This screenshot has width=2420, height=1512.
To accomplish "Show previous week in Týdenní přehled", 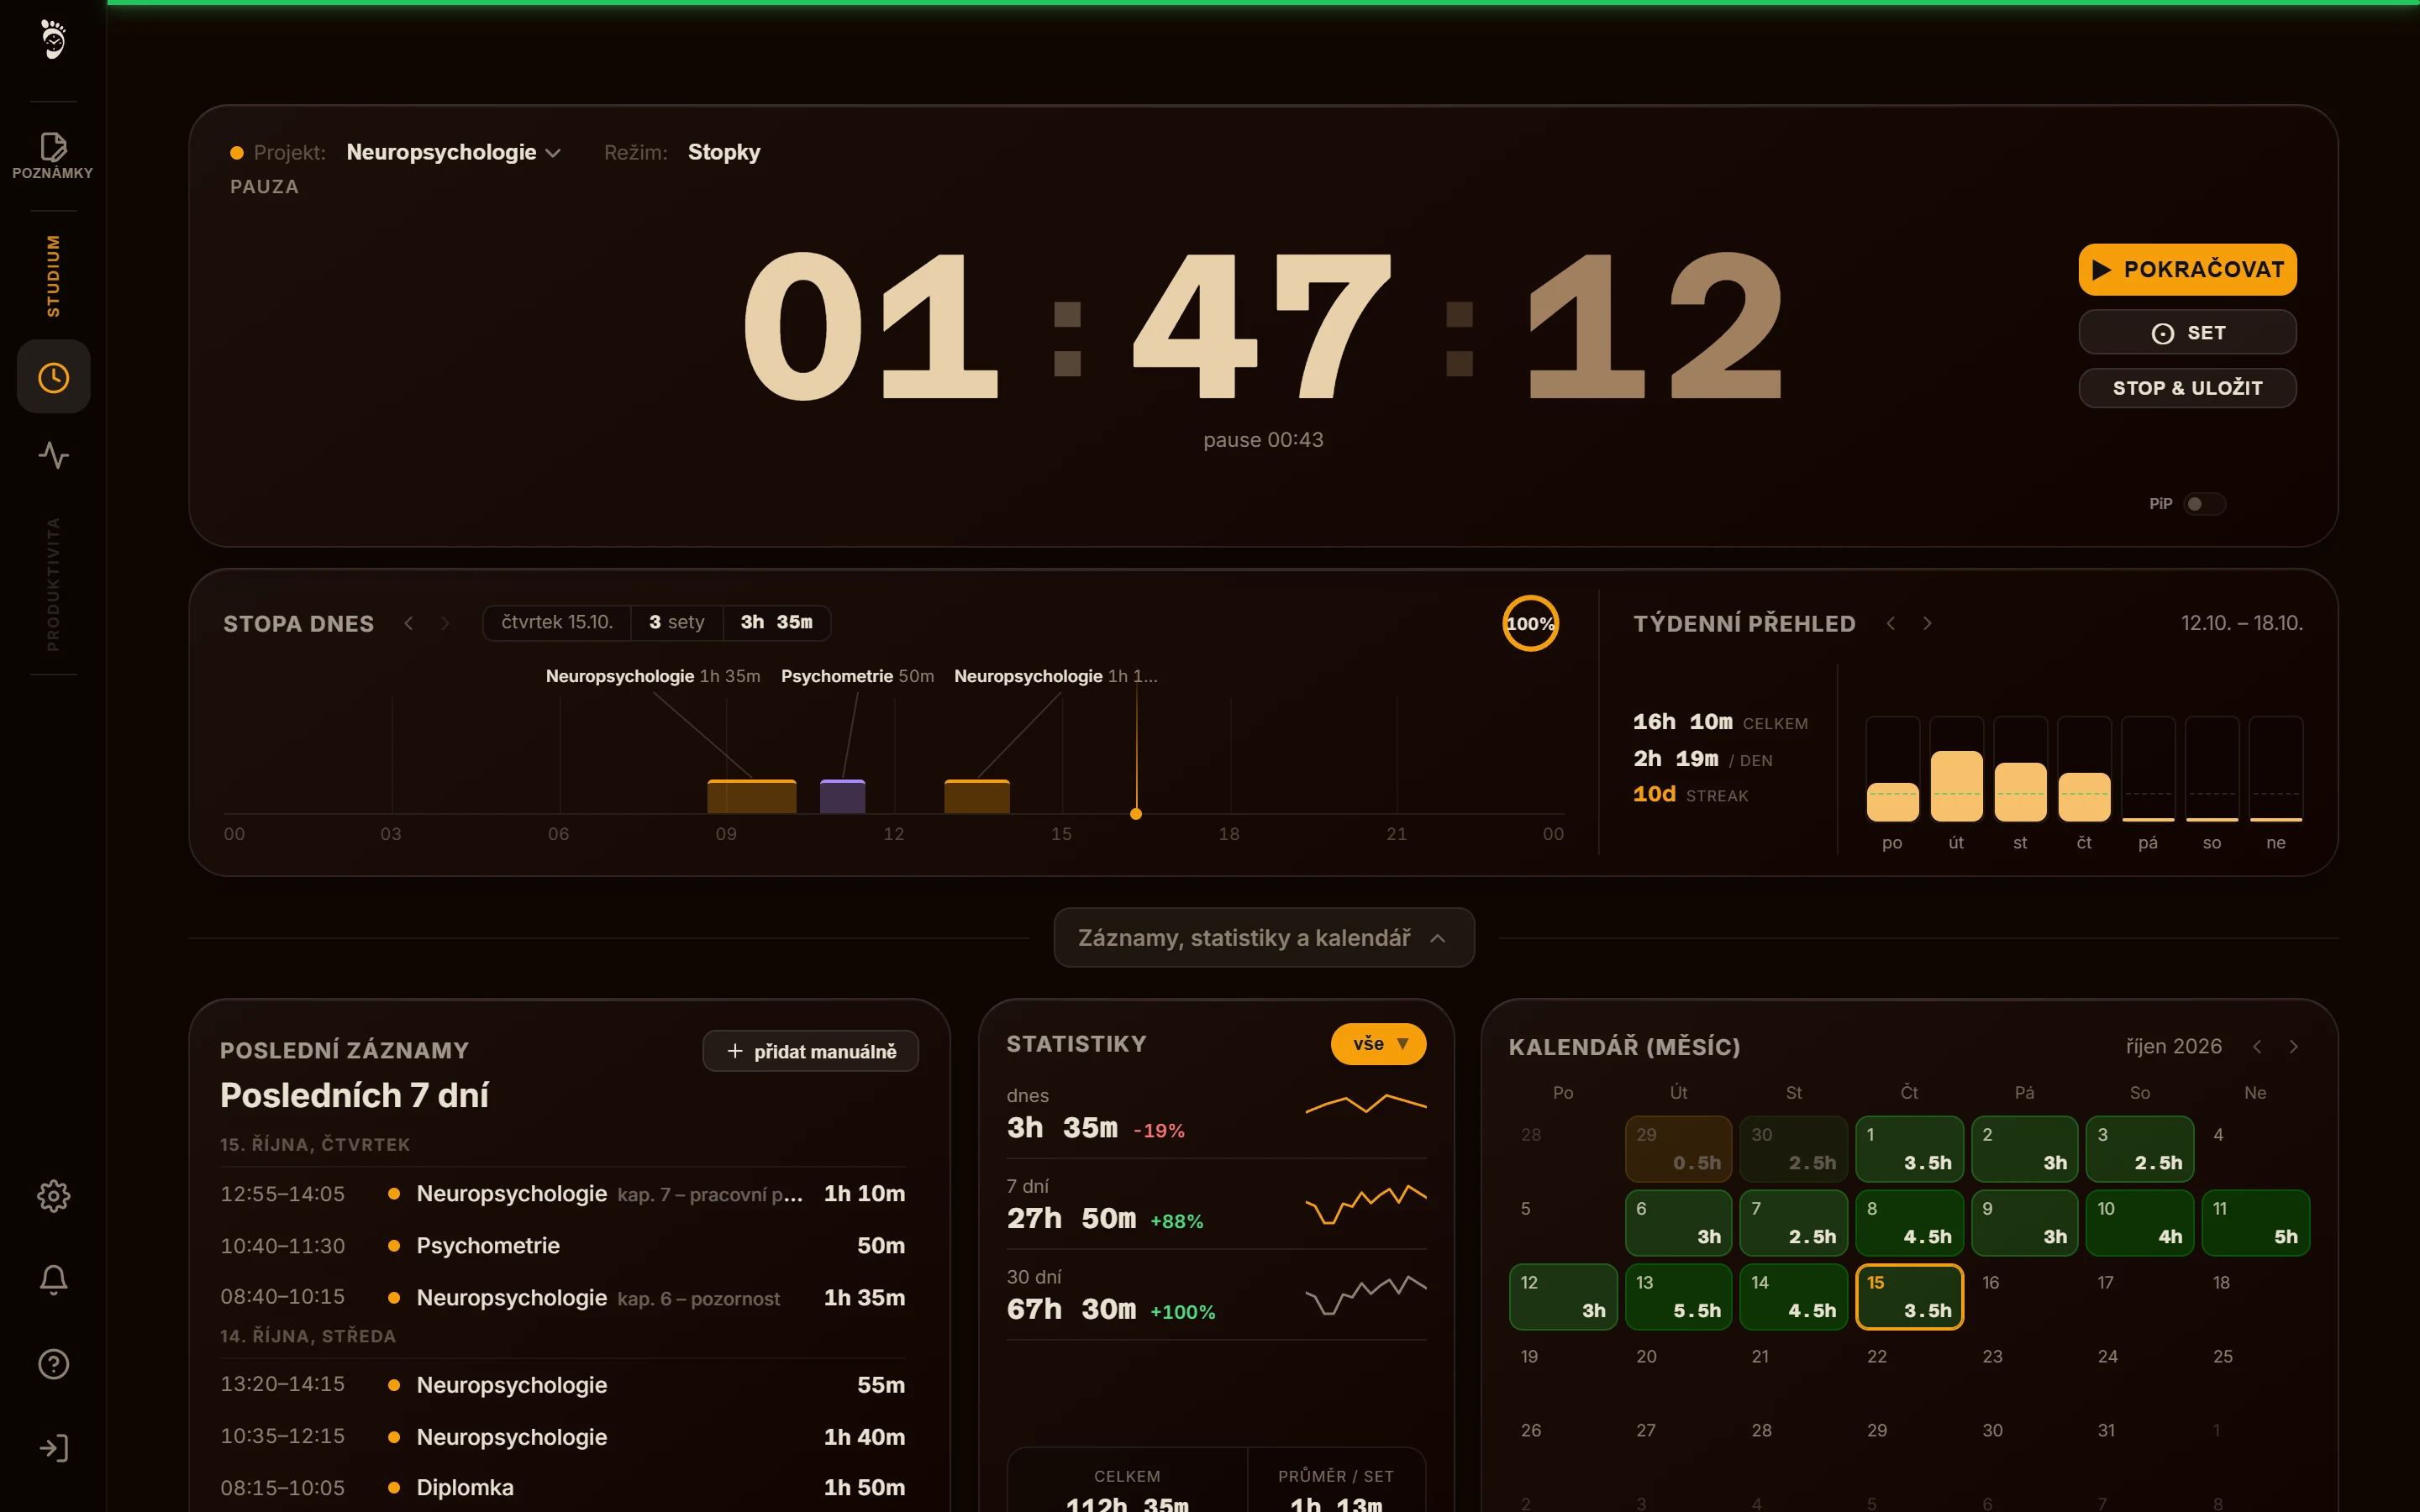I will tap(1890, 623).
